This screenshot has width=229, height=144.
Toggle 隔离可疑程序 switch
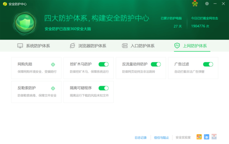coord(103,88)
